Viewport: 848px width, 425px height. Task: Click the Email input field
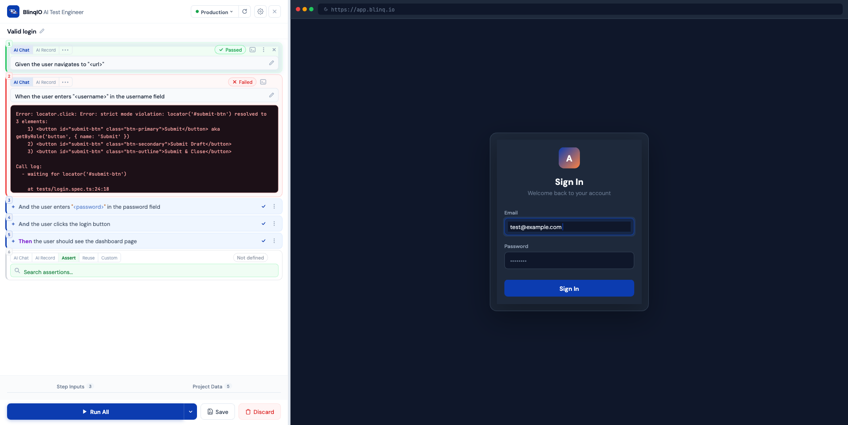pyautogui.click(x=569, y=226)
